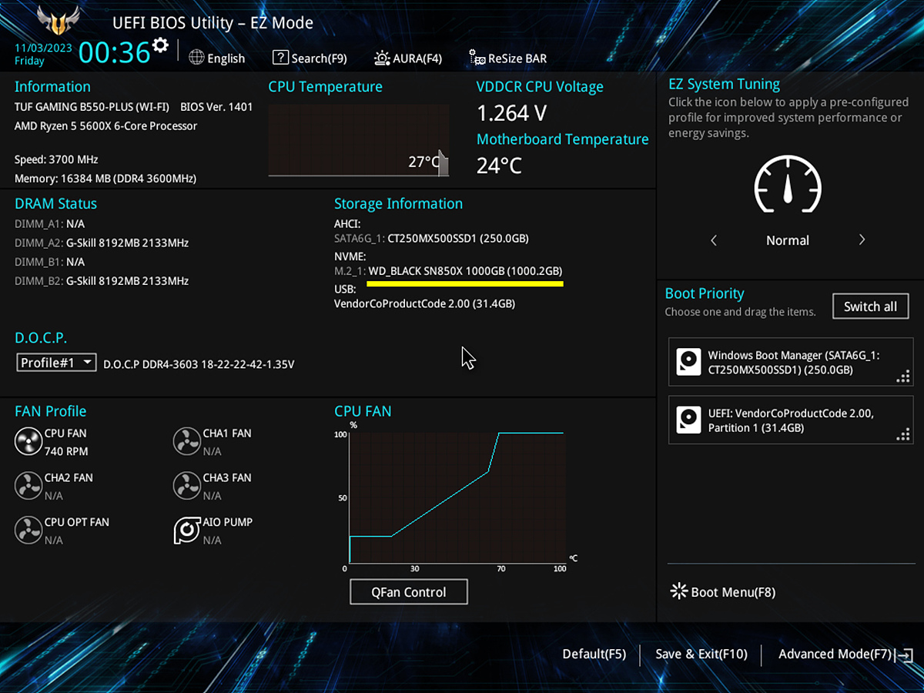Click the CPU FAN curve graph
The height and width of the screenshot is (693, 924).
[x=457, y=498]
